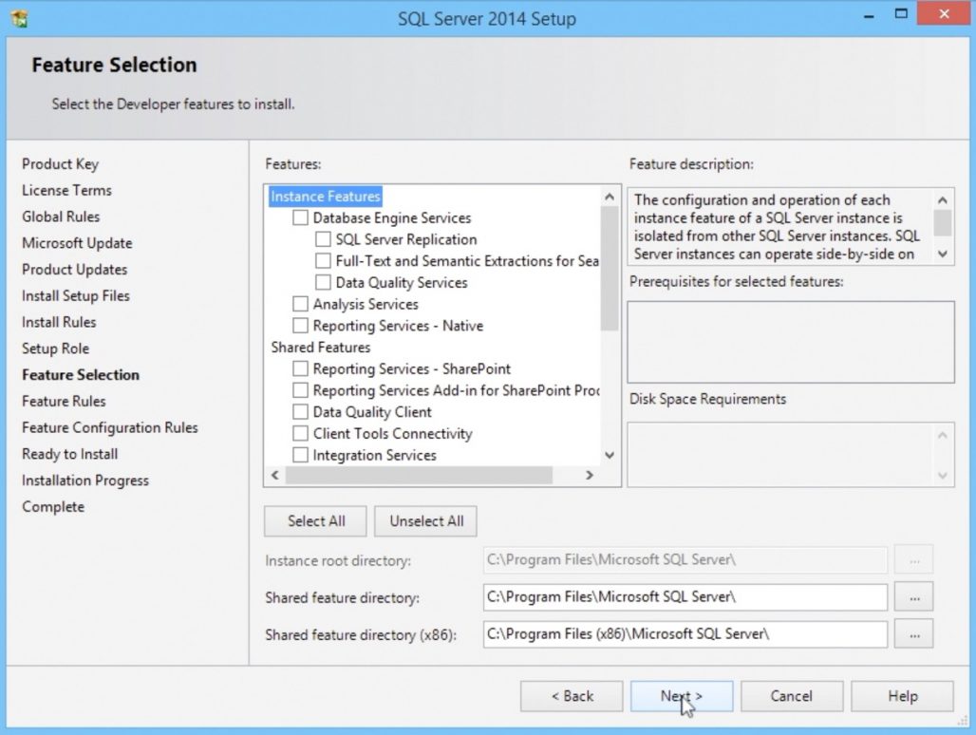
Task: Open Help from the setup wizard
Action: [901, 695]
